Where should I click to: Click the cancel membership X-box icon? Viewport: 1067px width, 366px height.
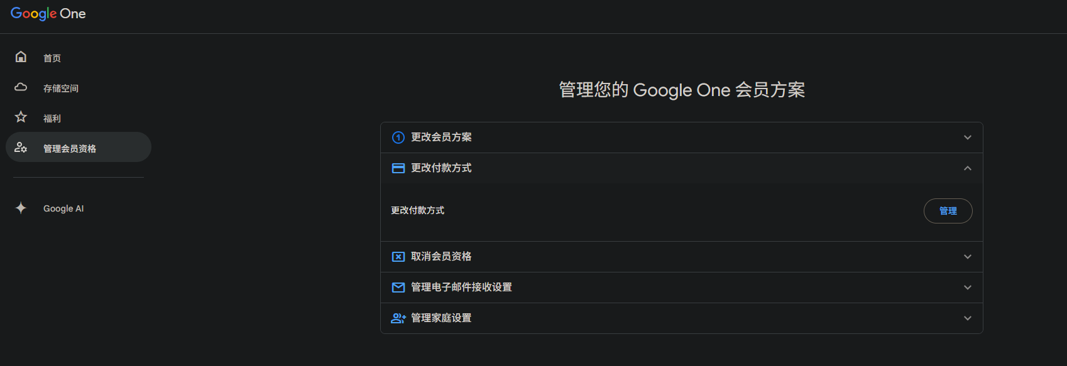coord(398,257)
